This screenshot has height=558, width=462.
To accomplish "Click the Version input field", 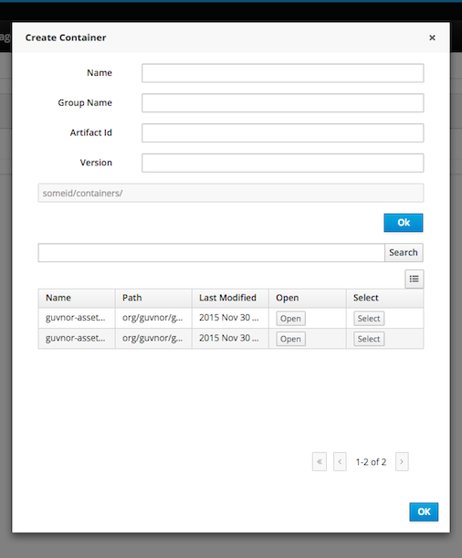I will click(x=283, y=163).
